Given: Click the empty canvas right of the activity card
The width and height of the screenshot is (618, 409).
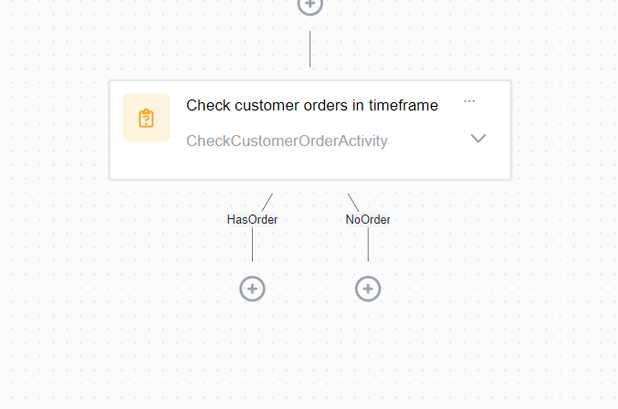Looking at the screenshot, I should 564,130.
